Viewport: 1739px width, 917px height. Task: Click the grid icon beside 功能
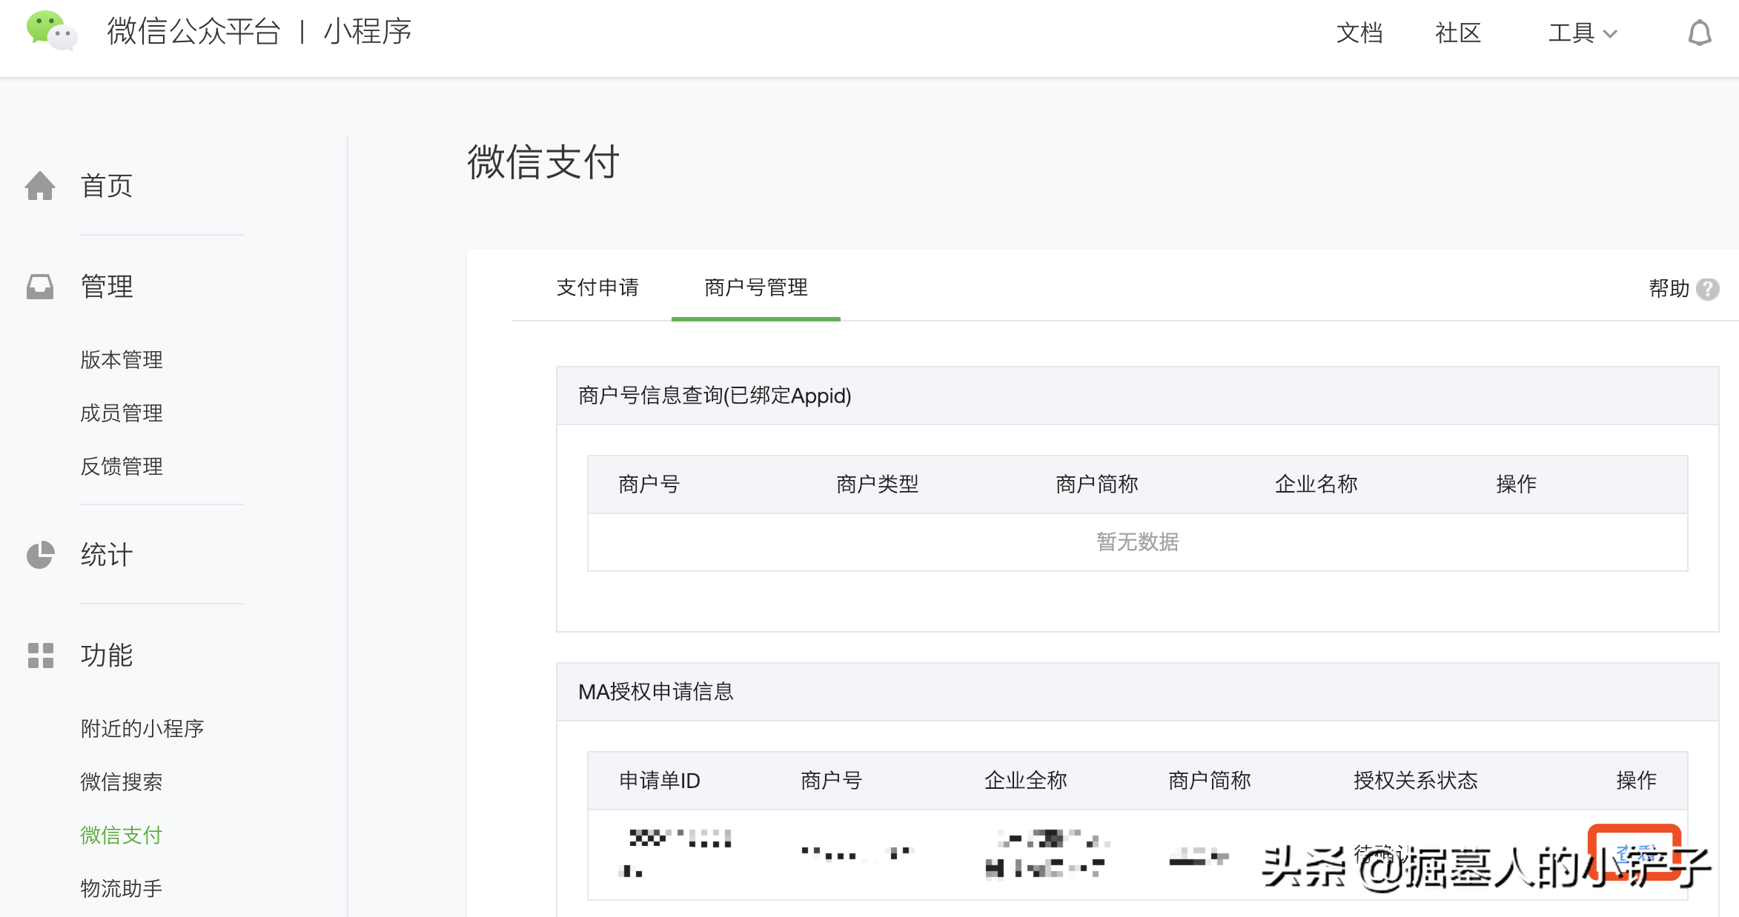[x=40, y=656]
